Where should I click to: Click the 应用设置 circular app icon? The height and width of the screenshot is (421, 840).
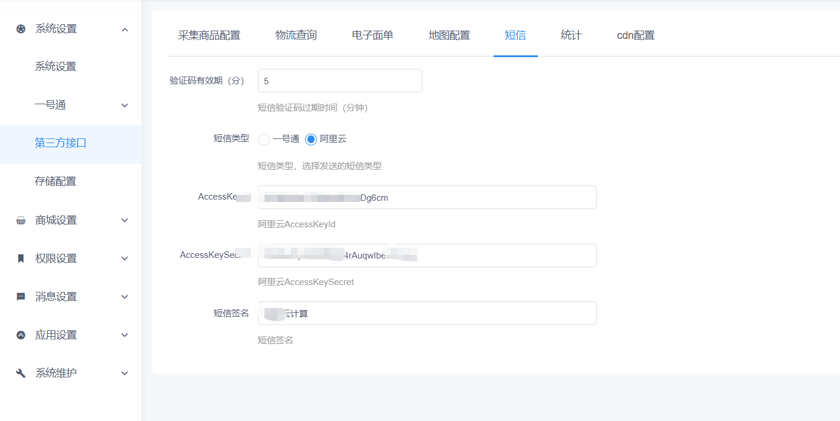21,335
